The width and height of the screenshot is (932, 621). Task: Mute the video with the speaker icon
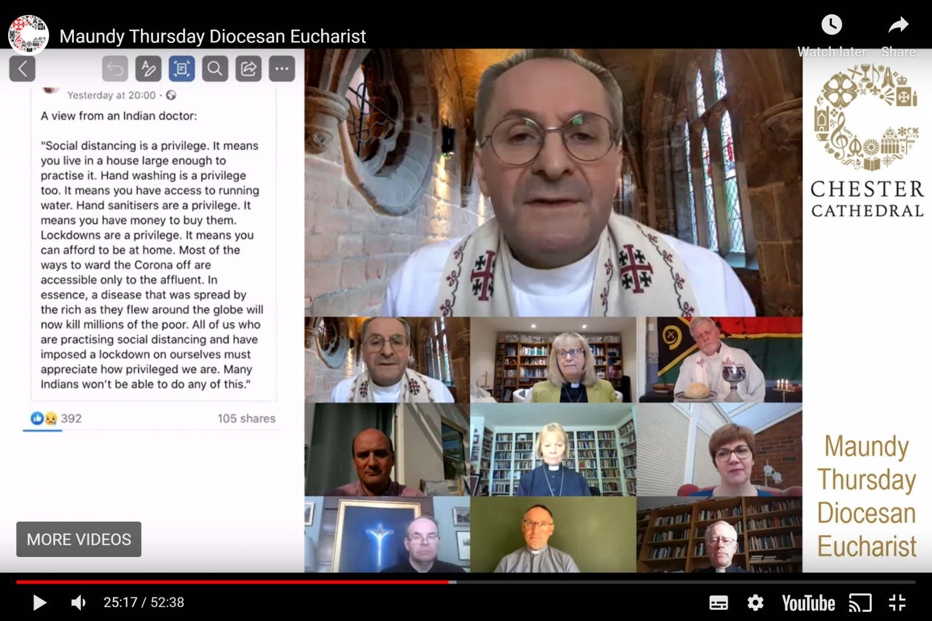[79, 602]
